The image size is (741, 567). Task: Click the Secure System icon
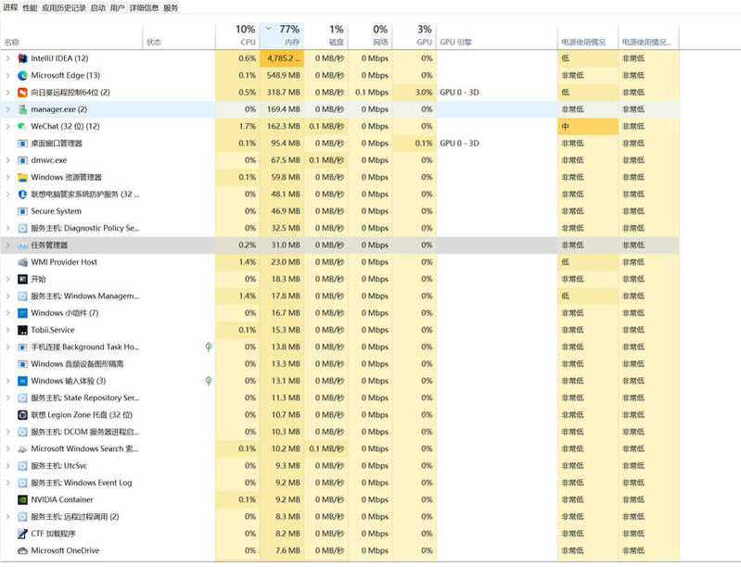tap(22, 211)
